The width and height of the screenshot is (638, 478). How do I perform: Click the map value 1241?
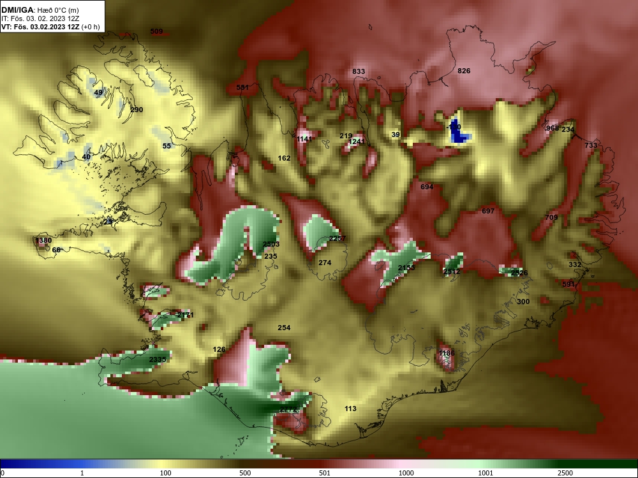tap(357, 141)
